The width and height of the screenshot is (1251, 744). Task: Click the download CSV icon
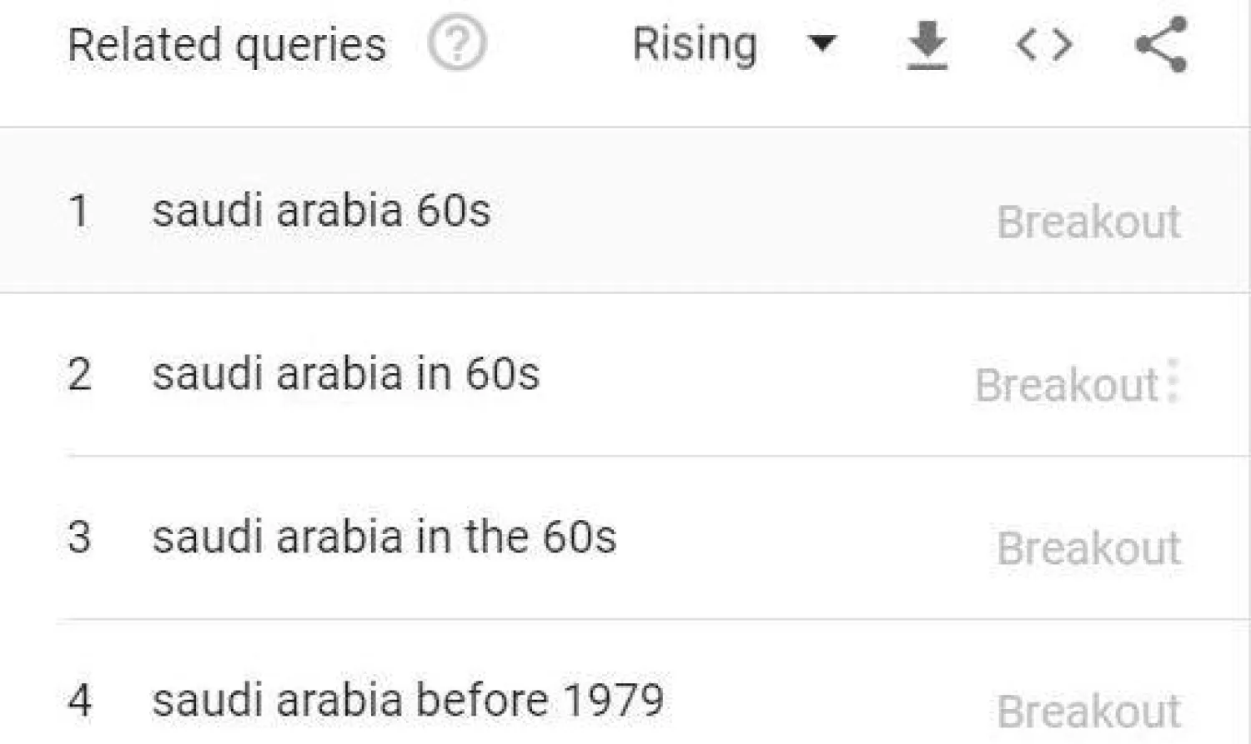click(x=925, y=46)
